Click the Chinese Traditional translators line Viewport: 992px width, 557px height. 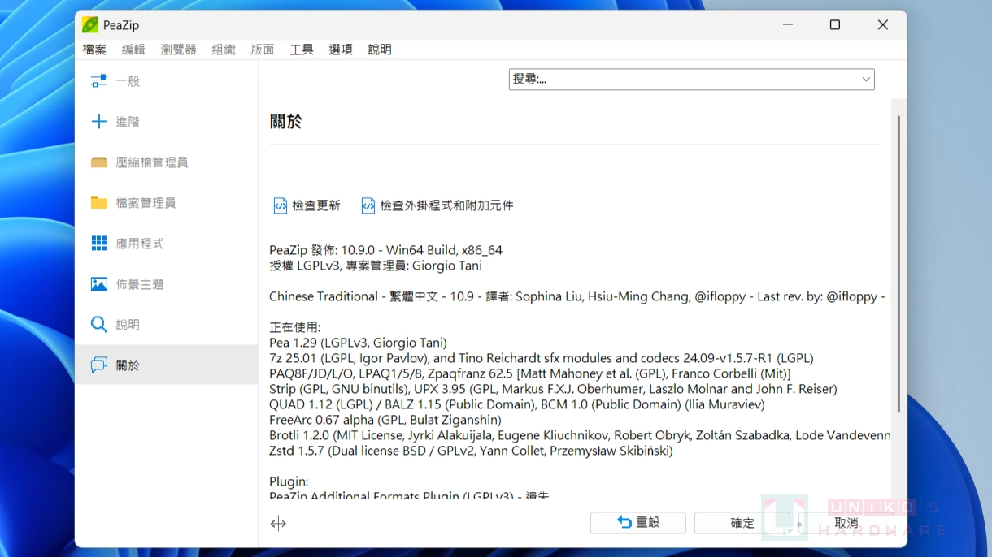580,296
